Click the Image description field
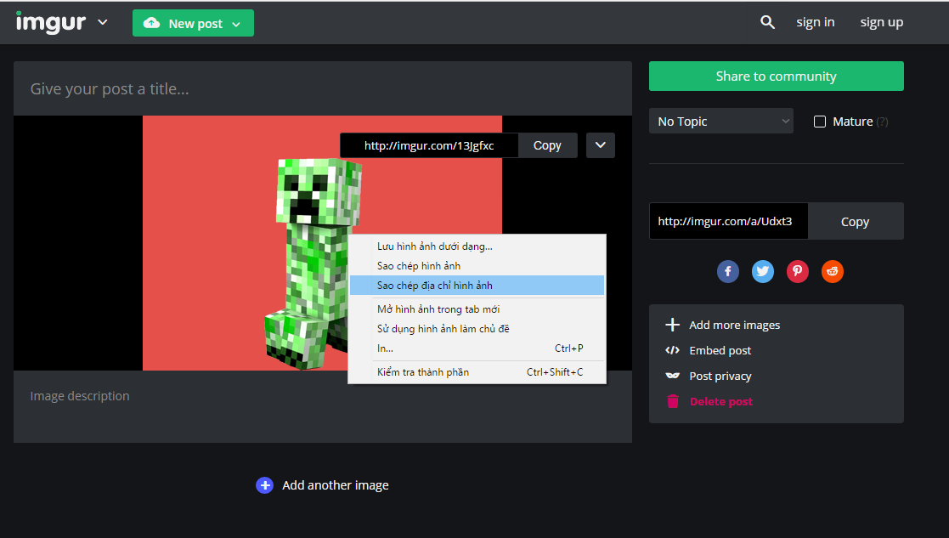The height and width of the screenshot is (538, 949). click(323, 406)
